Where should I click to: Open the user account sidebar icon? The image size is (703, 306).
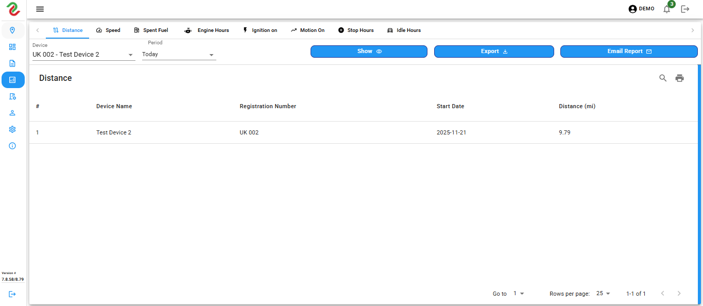(x=12, y=113)
